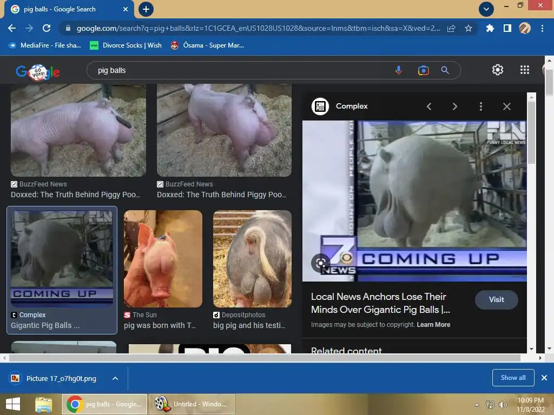Reload the current page

tap(47, 28)
